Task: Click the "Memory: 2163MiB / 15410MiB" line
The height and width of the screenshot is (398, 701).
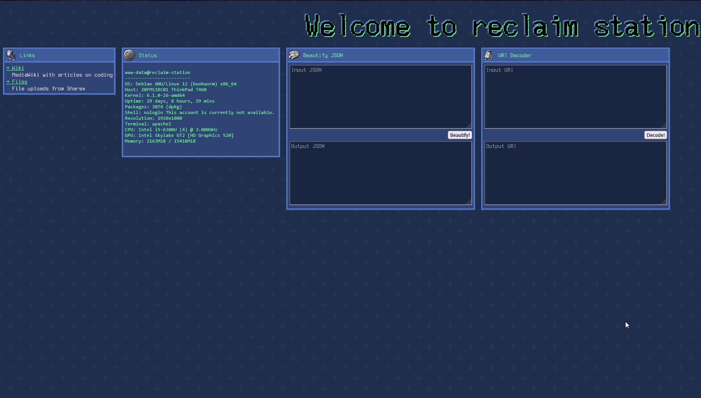Action: coord(160,141)
